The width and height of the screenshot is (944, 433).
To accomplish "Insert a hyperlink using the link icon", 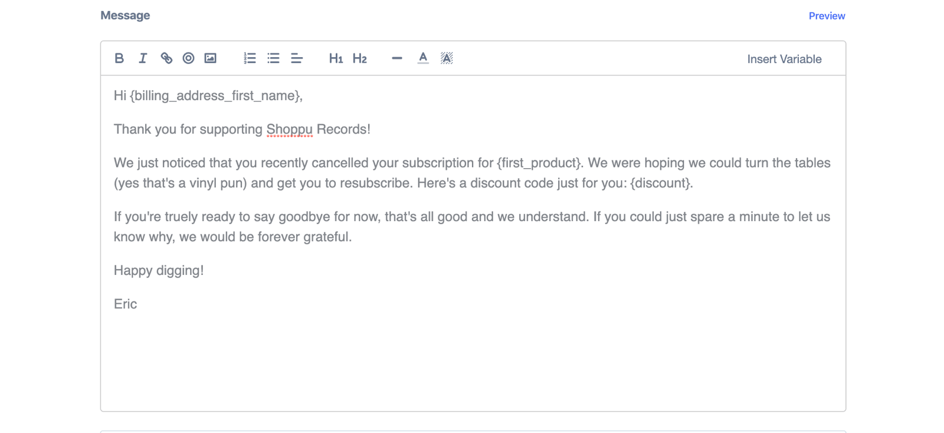I will pyautogui.click(x=166, y=58).
